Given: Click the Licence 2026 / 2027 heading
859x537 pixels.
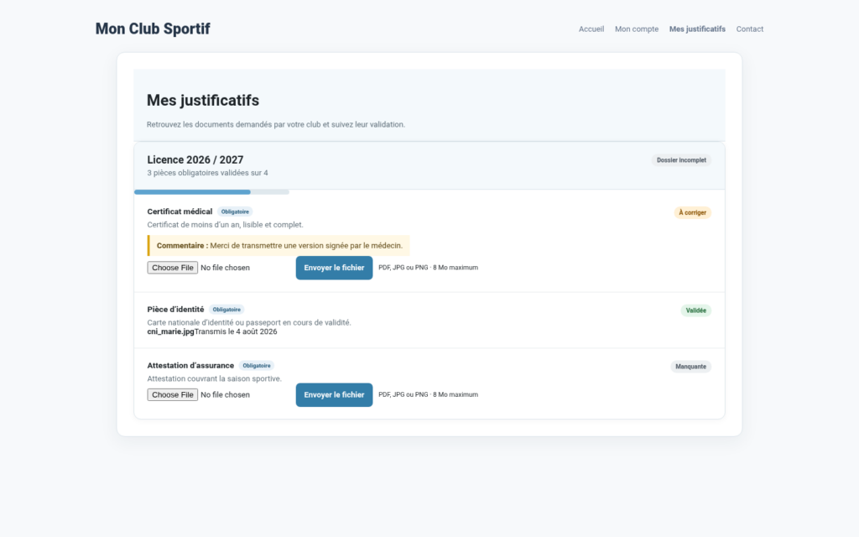Looking at the screenshot, I should (195, 159).
